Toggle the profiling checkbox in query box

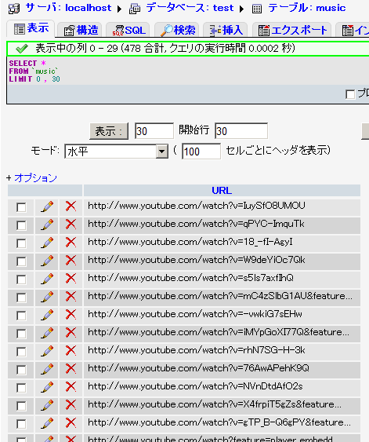click(350, 94)
